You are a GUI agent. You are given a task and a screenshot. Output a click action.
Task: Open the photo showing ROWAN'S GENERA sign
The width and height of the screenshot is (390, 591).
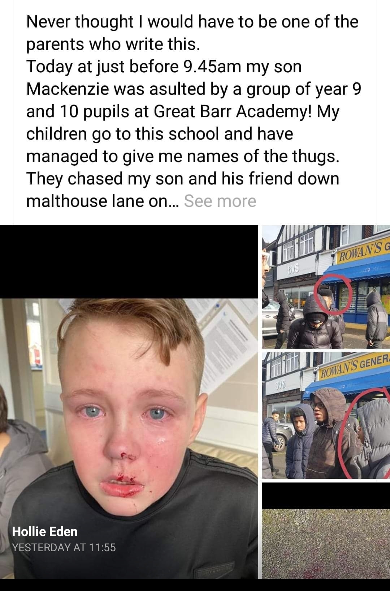click(x=326, y=415)
